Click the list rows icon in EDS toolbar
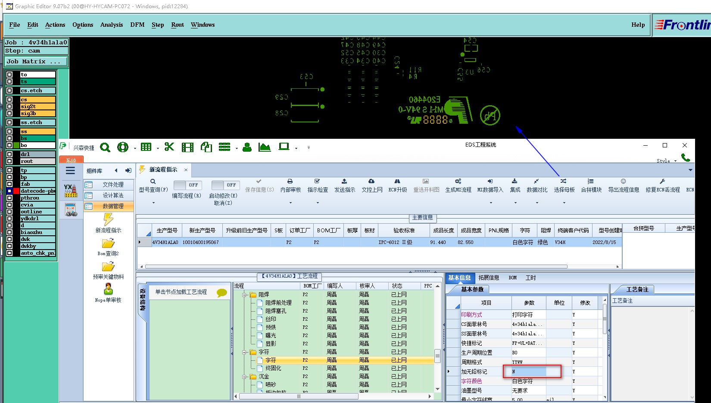711x403 pixels. 225,147
